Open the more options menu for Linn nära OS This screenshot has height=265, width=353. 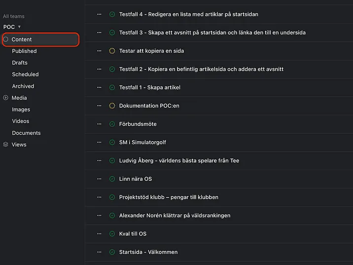point(99,179)
